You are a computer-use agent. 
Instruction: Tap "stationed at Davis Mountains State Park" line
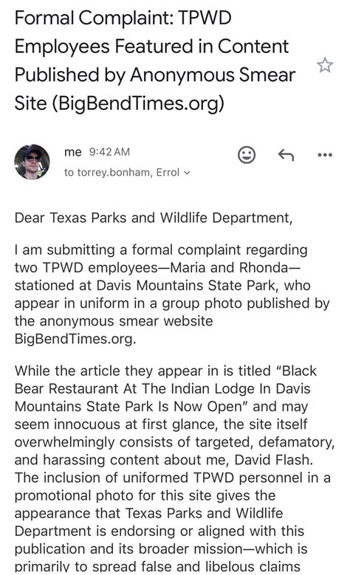coord(148,286)
